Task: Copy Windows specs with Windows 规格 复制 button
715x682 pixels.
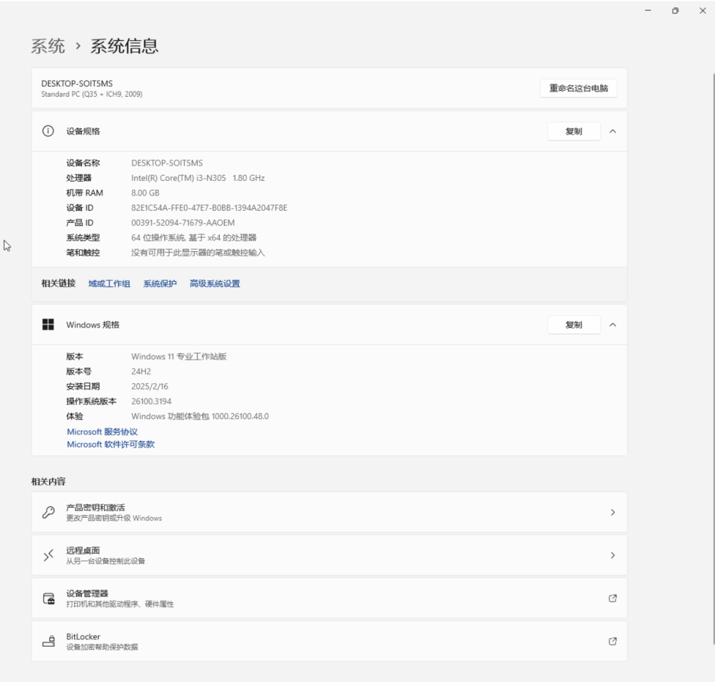Action: 573,325
